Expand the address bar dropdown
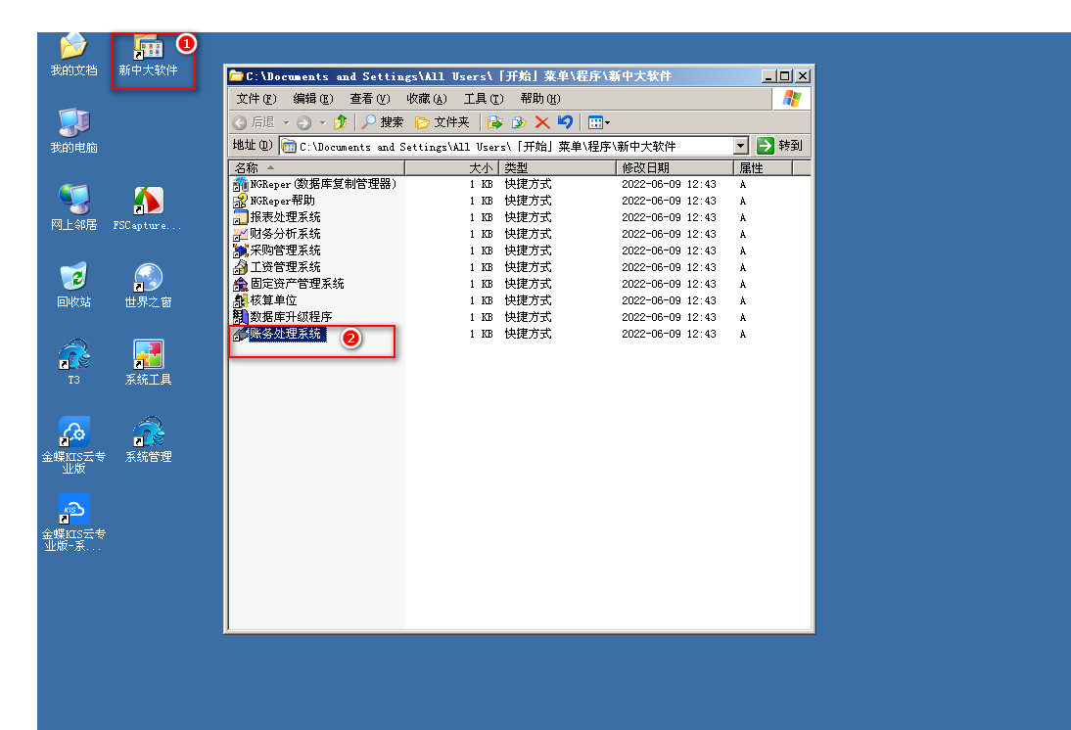Viewport: 1071px width, 730px height. (x=741, y=146)
